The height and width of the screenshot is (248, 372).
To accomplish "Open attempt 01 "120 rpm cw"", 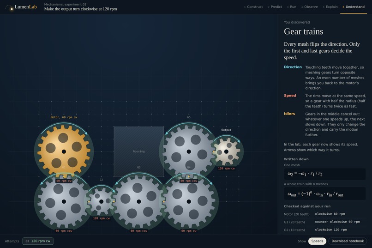I will (x=38, y=241).
